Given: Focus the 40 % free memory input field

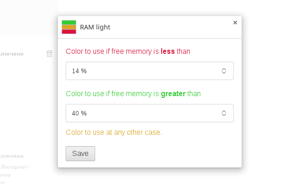Looking at the screenshot, I should (x=150, y=113).
